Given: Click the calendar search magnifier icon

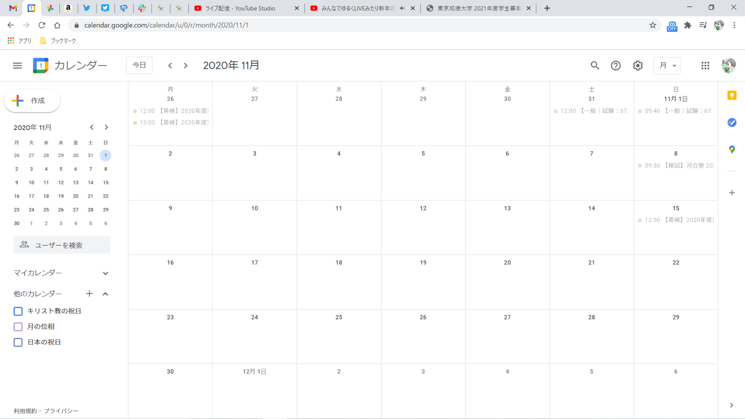Looking at the screenshot, I should pos(594,65).
